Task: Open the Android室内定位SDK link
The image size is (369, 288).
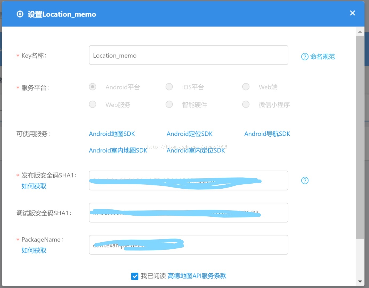Action: 196,150
